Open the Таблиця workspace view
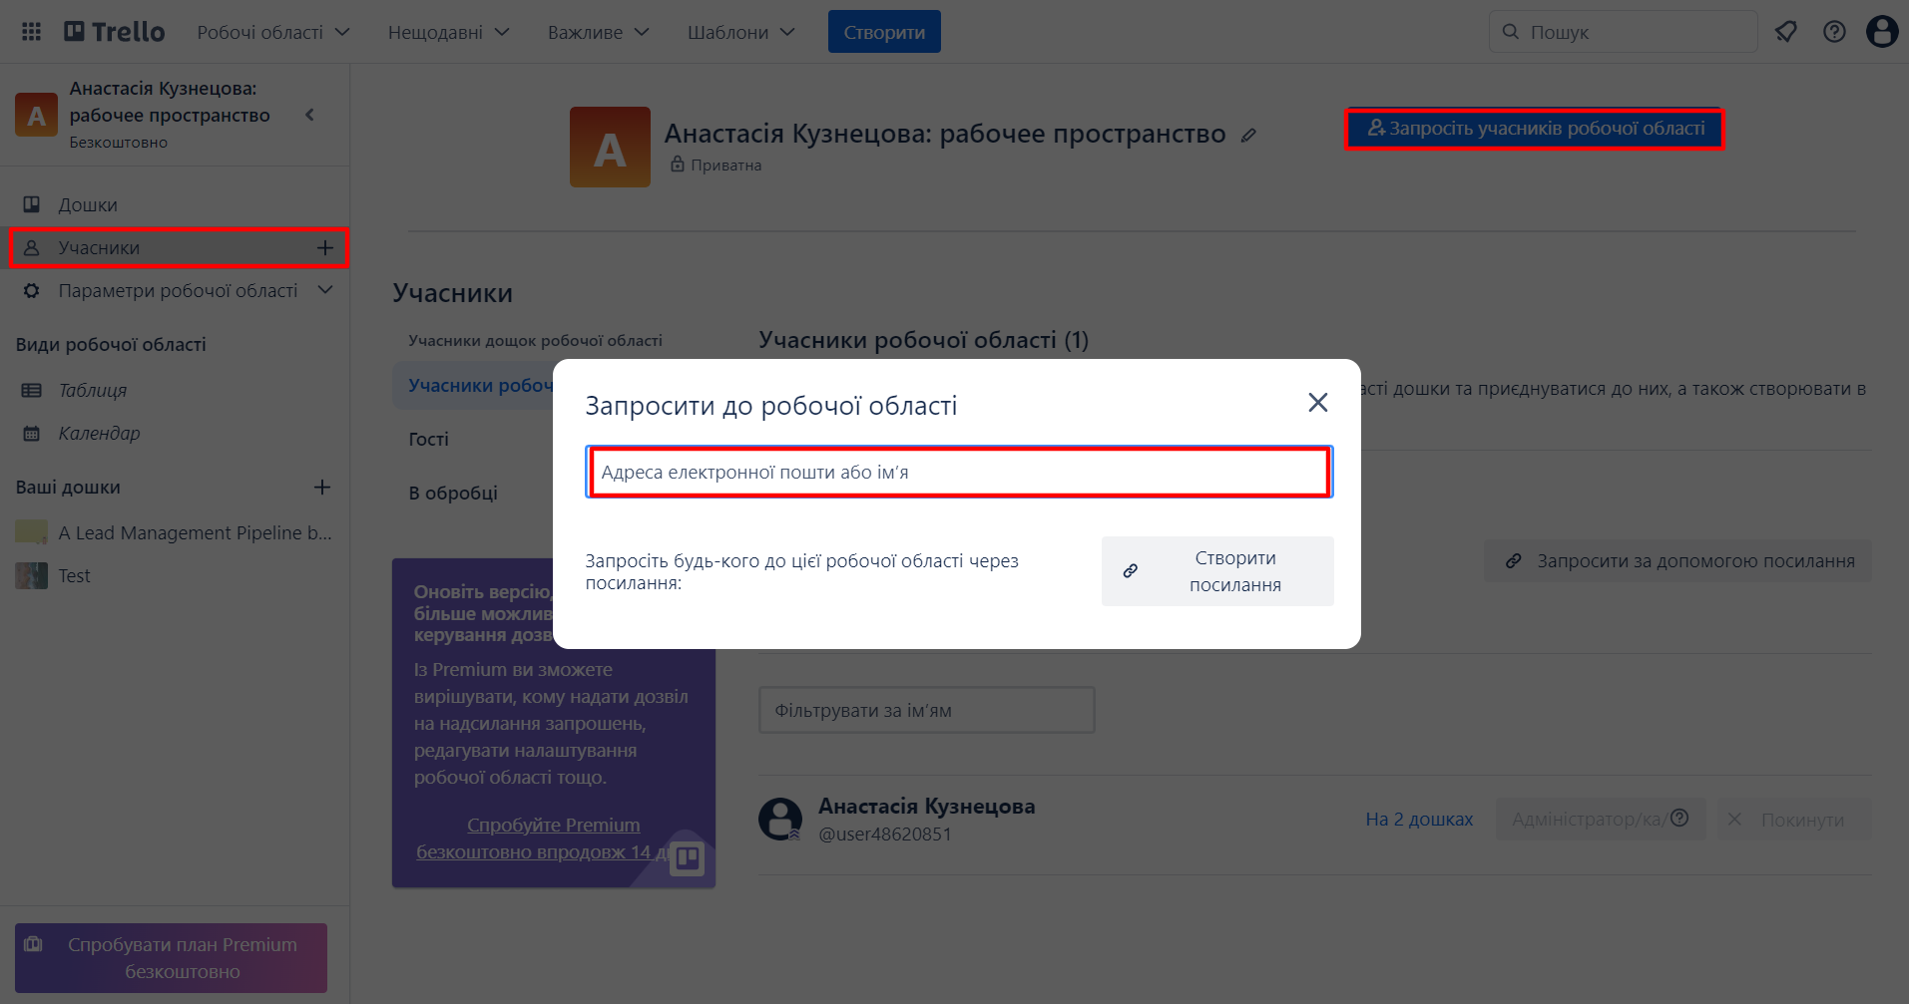This screenshot has width=1909, height=1004. [93, 390]
